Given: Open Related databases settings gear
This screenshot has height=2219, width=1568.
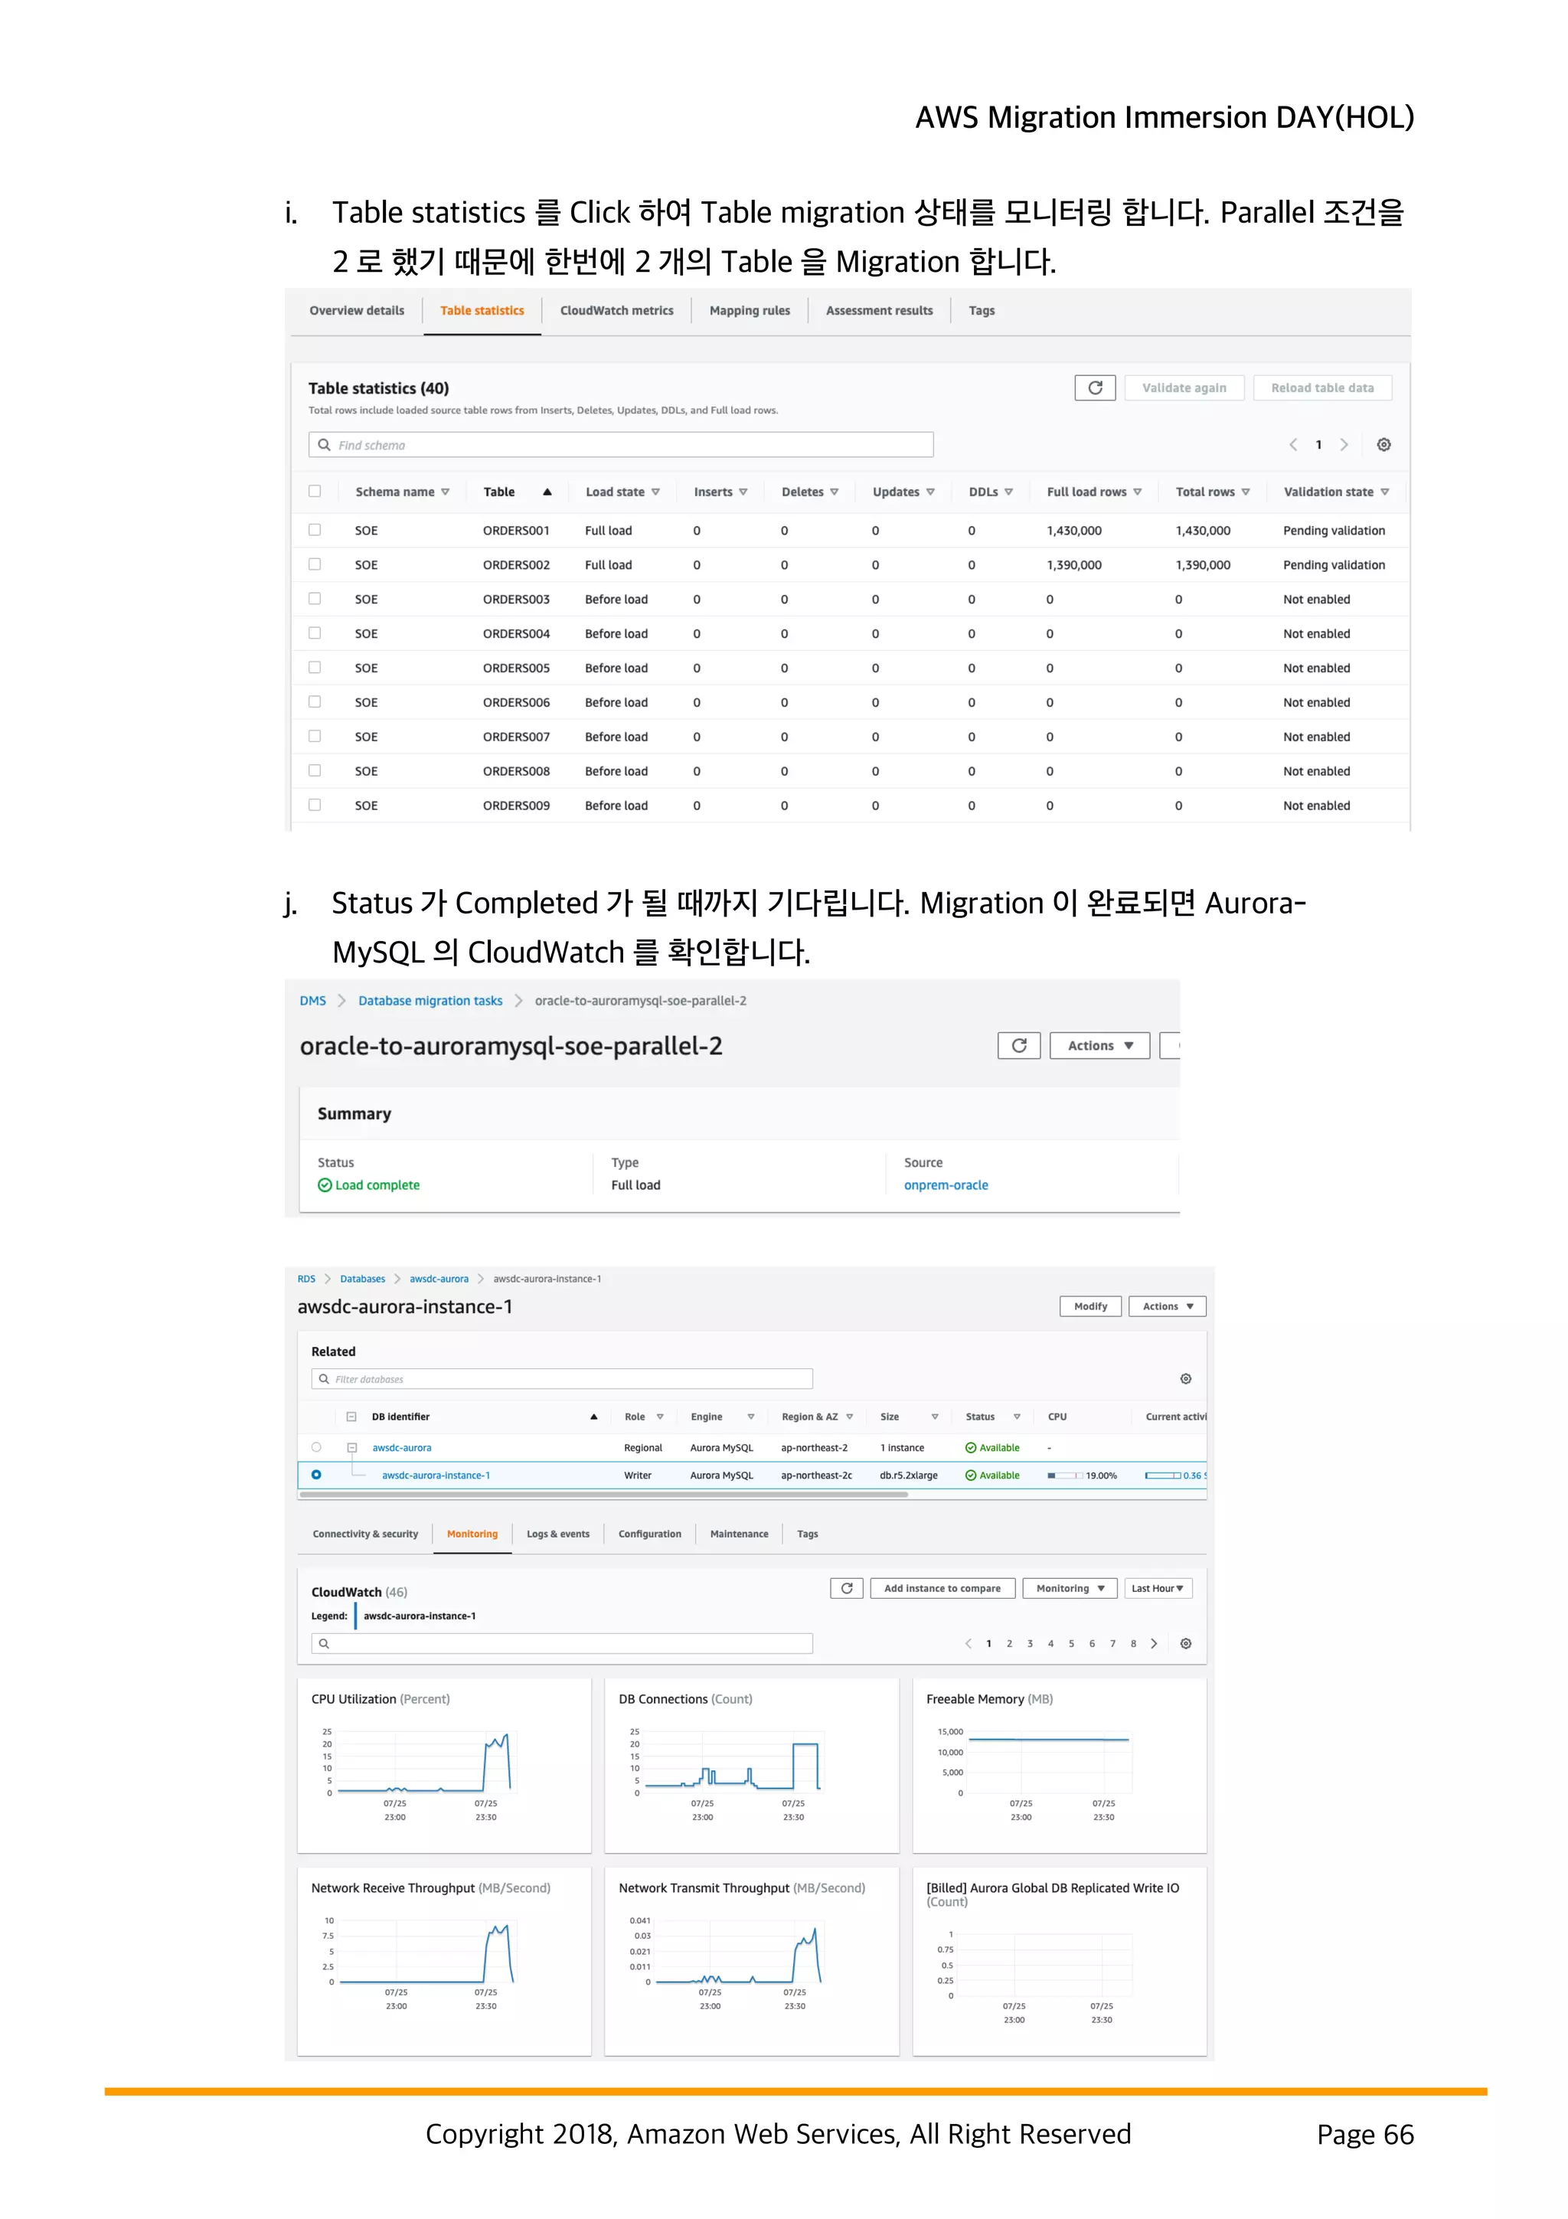Looking at the screenshot, I should 1185,1378.
